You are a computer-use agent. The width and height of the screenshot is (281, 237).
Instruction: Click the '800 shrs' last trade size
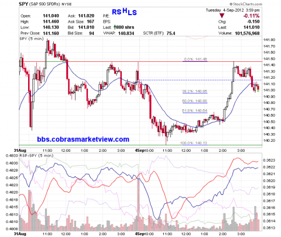[x=125, y=27]
